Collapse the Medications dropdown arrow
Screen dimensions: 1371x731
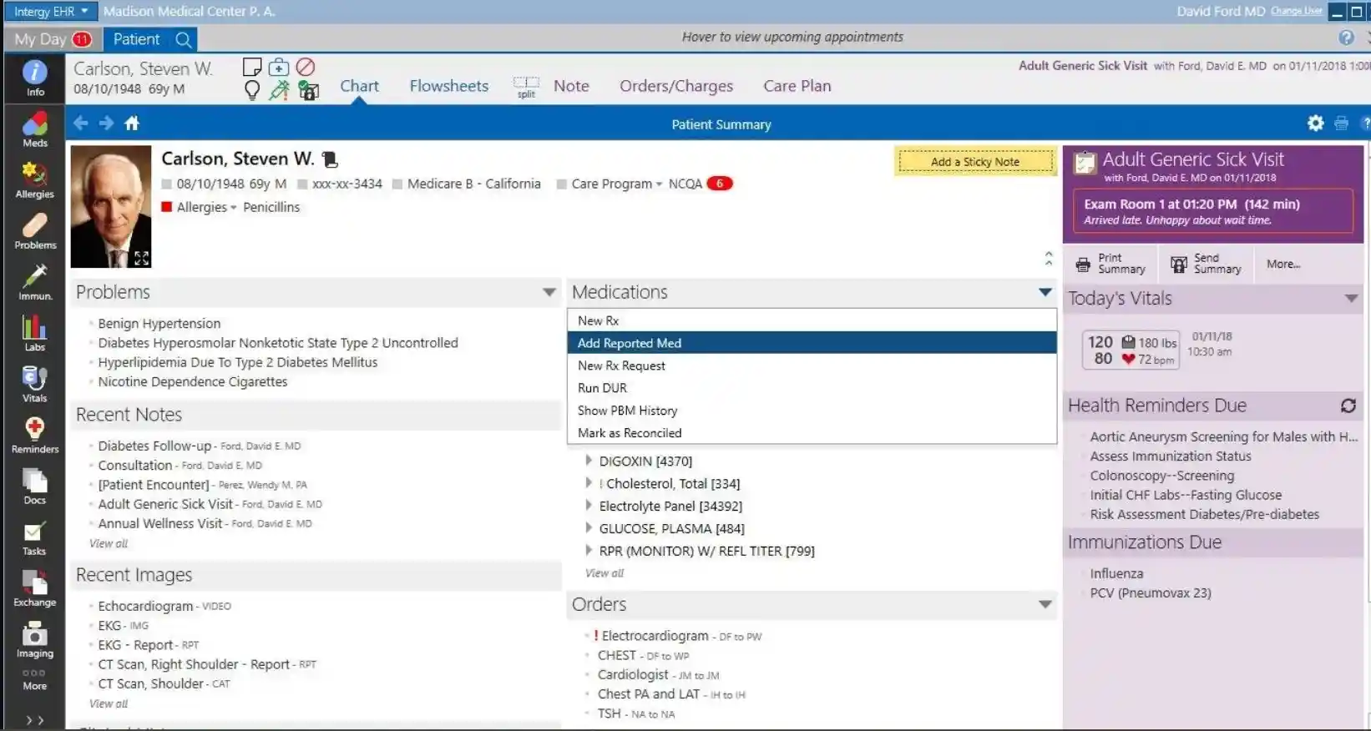(x=1045, y=292)
